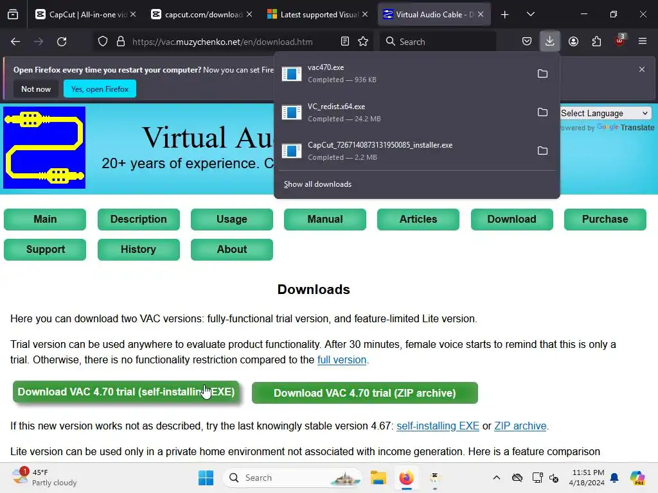Dismiss the Firefox startup notification bar
The width and height of the screenshot is (658, 493).
coord(642,69)
